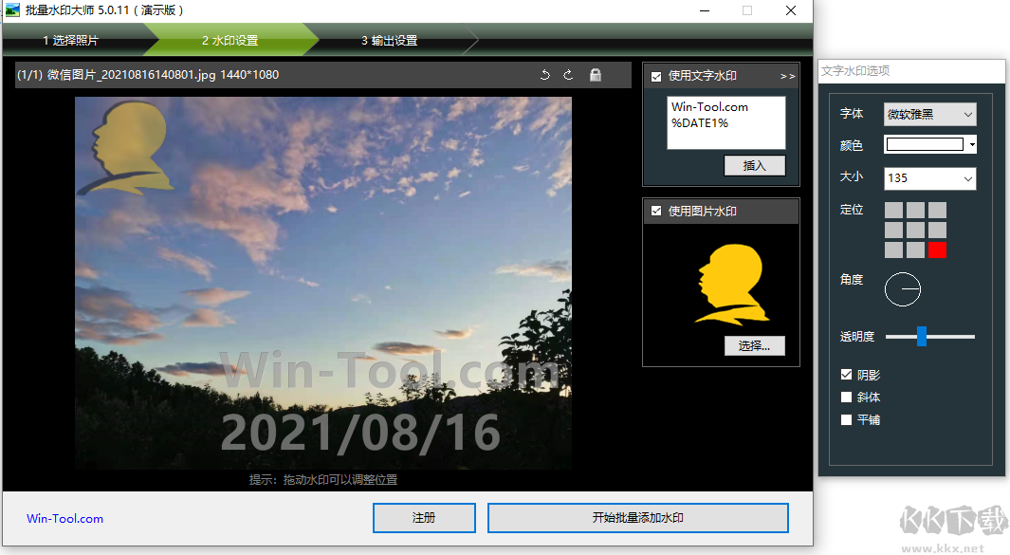Select the center position grid square
1010x555 pixels.
[915, 230]
